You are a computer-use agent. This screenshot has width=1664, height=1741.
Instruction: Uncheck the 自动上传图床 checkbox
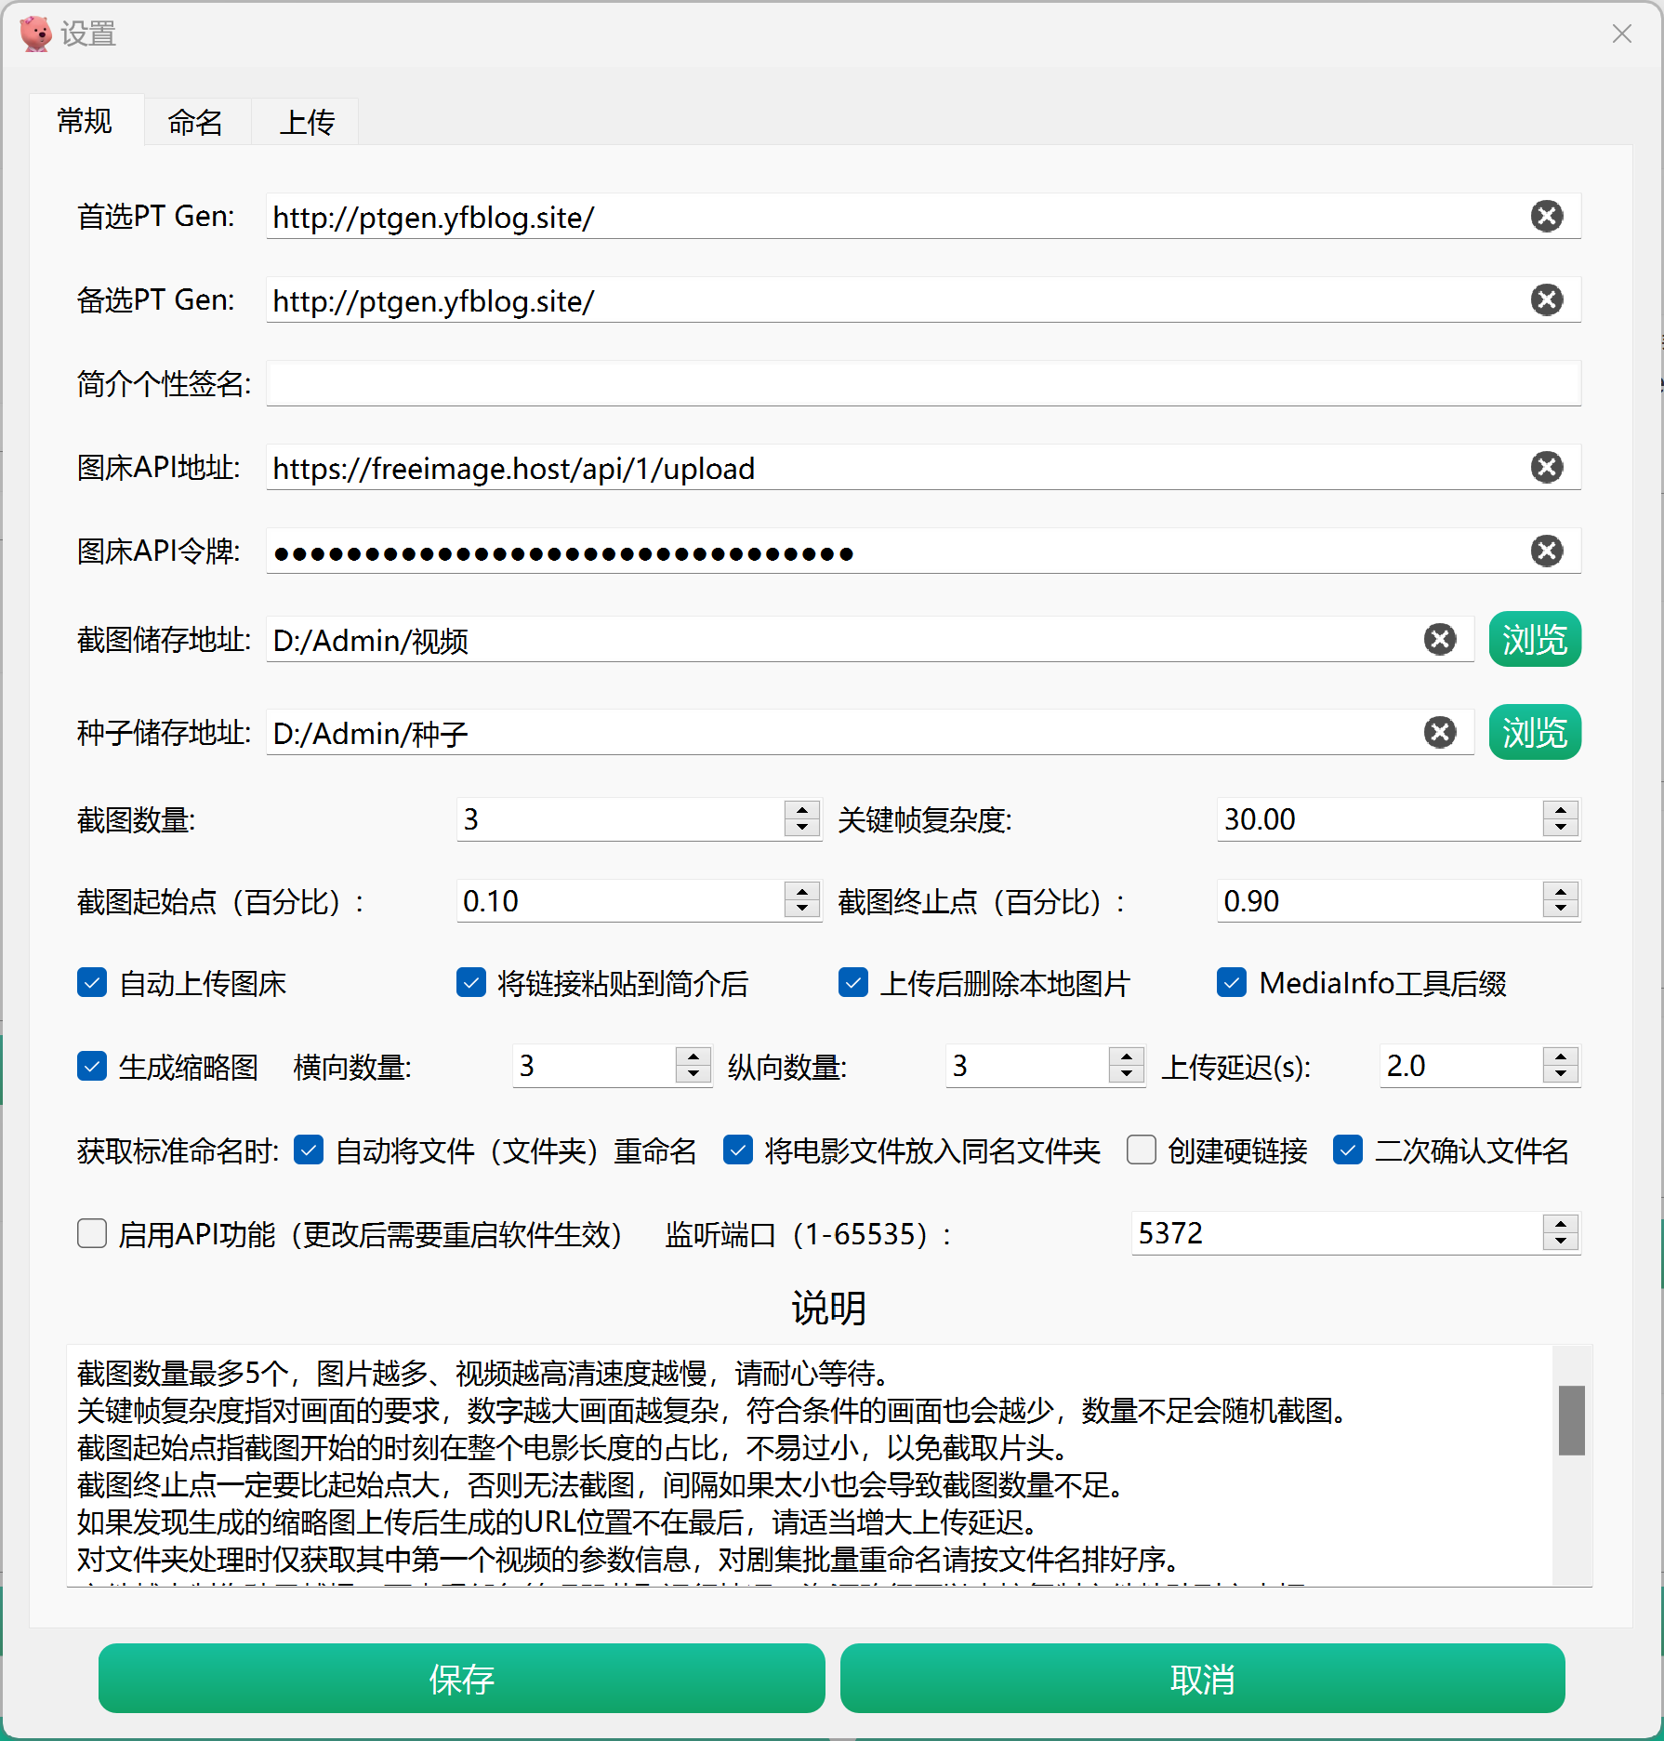coord(92,983)
